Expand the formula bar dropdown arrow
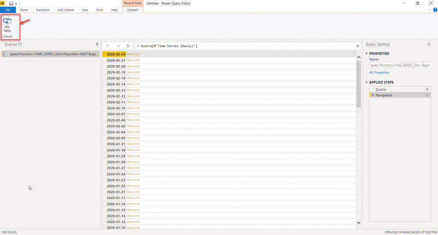 (358, 46)
